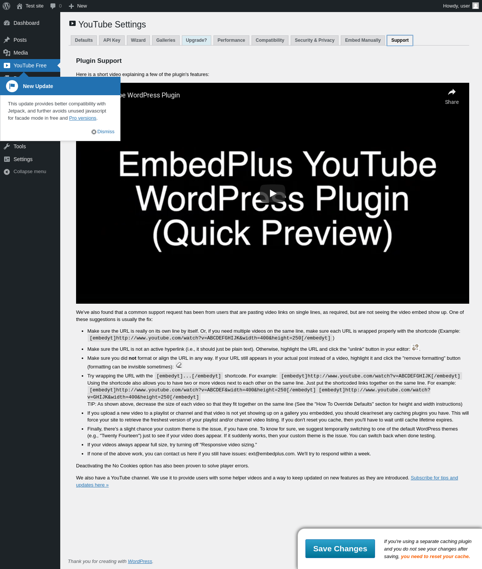The height and width of the screenshot is (569, 482).
Task: Open the Upgrade? tab
Action: tap(197, 40)
